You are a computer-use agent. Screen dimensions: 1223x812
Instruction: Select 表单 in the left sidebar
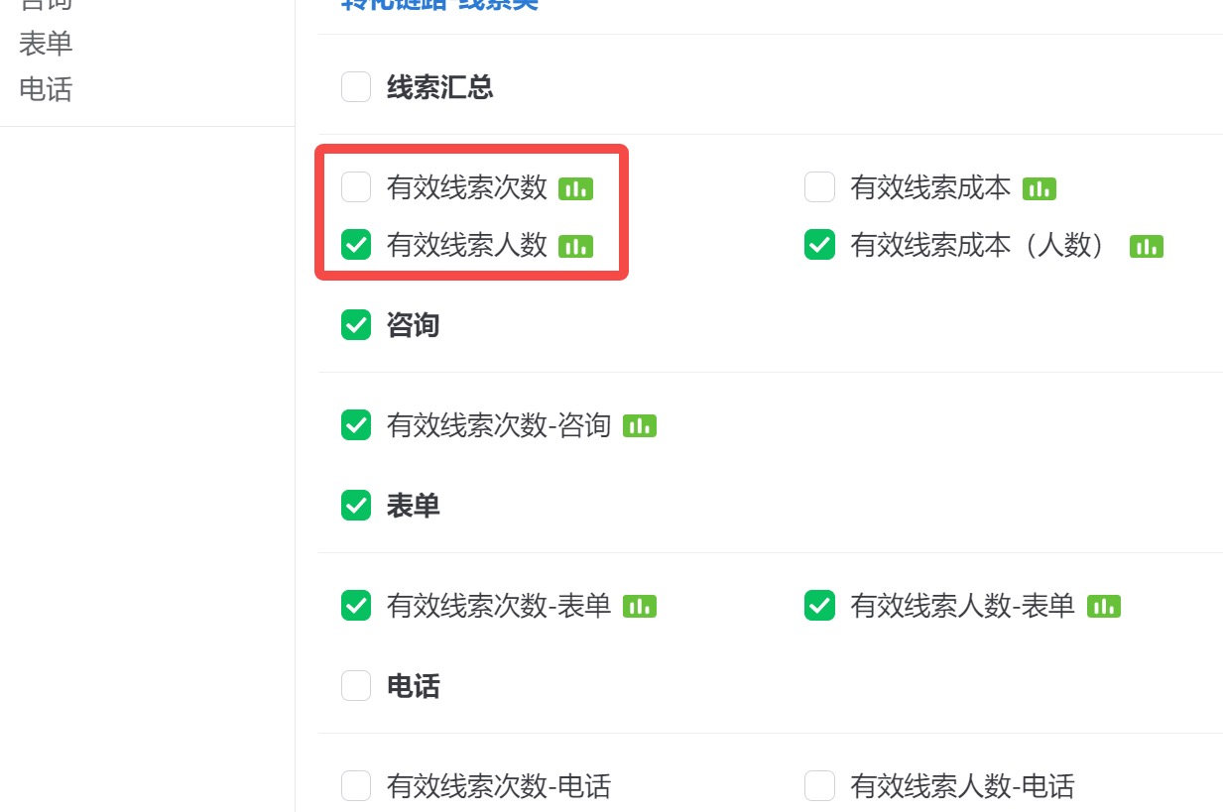pos(44,44)
